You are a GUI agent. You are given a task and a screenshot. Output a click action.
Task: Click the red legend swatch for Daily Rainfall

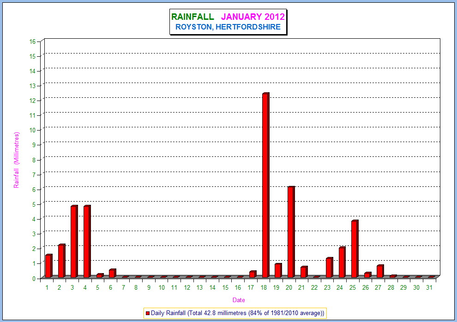click(148, 313)
